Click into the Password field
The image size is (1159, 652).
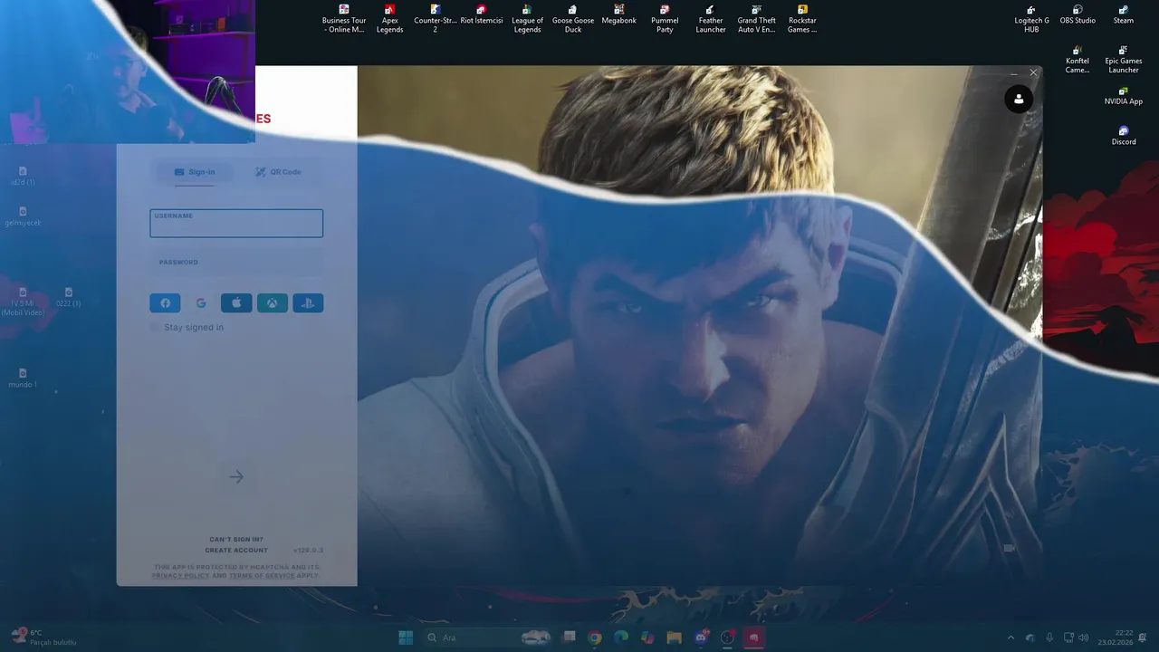point(236,263)
